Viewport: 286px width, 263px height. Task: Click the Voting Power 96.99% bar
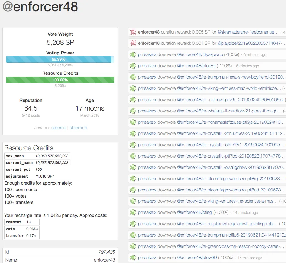(x=60, y=59)
